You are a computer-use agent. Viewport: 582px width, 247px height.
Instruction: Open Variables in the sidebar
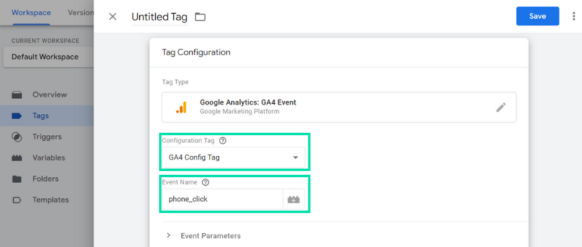49,157
